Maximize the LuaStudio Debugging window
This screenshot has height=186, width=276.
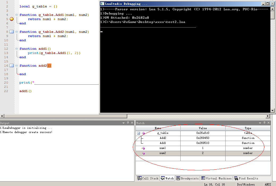(267, 4)
